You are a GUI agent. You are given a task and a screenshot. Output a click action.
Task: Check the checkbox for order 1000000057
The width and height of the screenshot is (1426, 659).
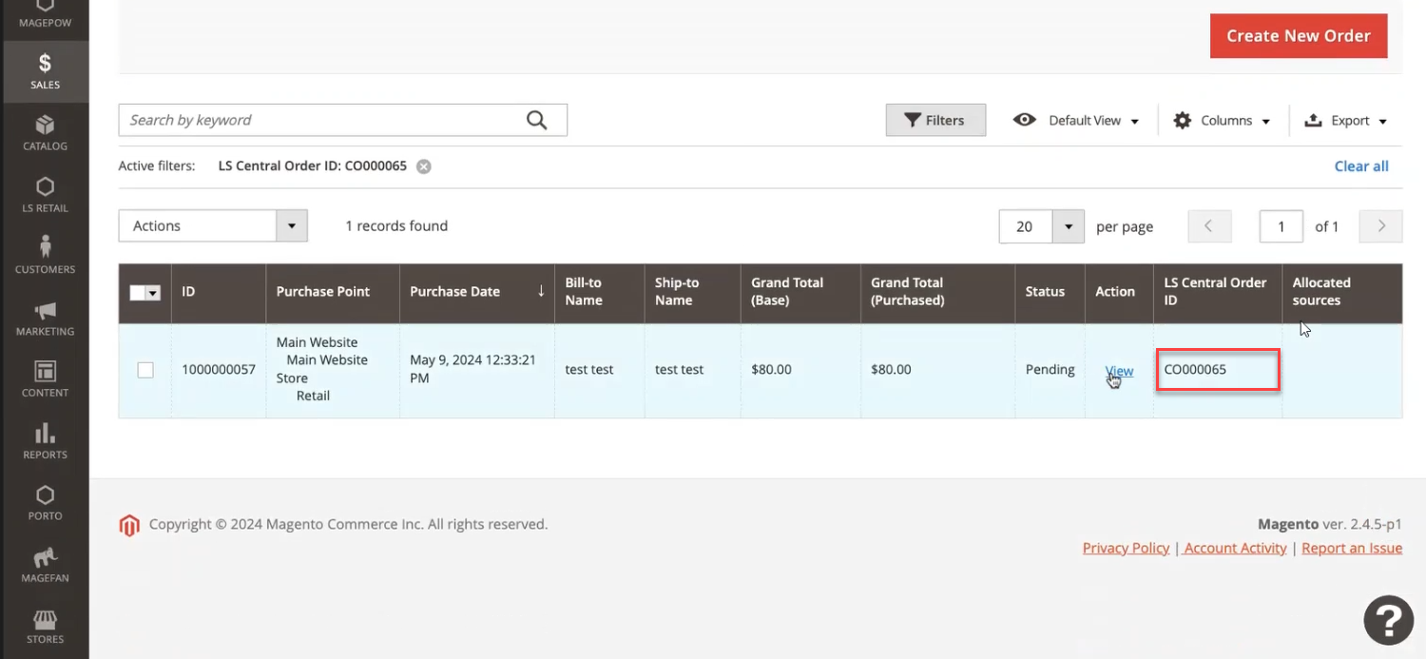point(145,370)
